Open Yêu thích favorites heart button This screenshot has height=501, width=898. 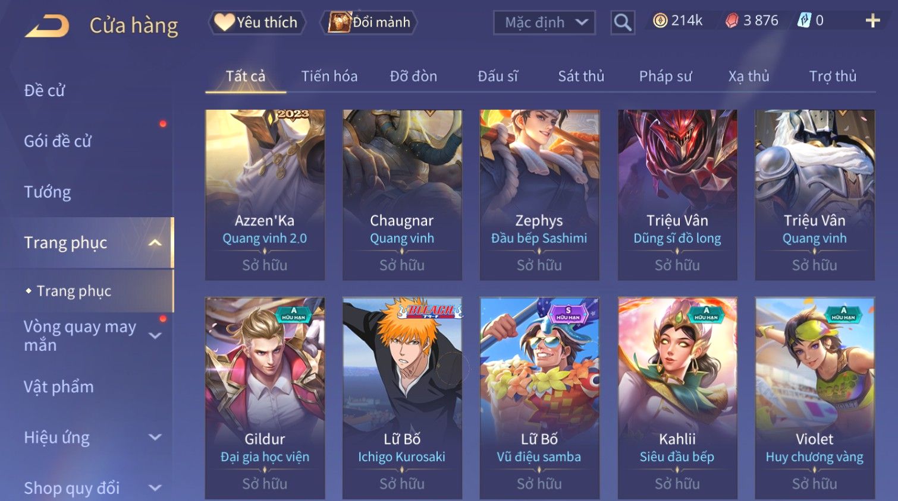point(256,23)
